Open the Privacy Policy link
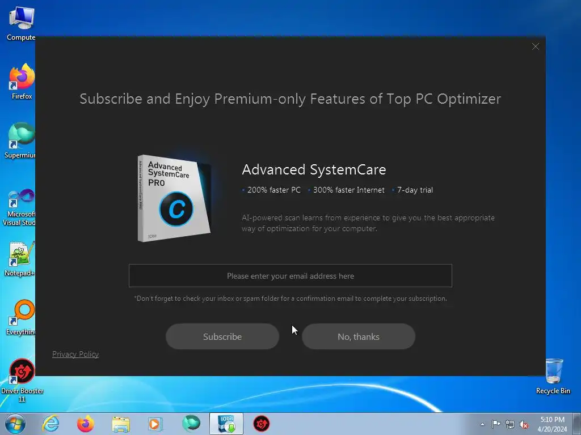Screen dimensions: 581x435 coord(75,355)
